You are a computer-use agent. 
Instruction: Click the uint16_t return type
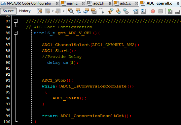point(45,33)
